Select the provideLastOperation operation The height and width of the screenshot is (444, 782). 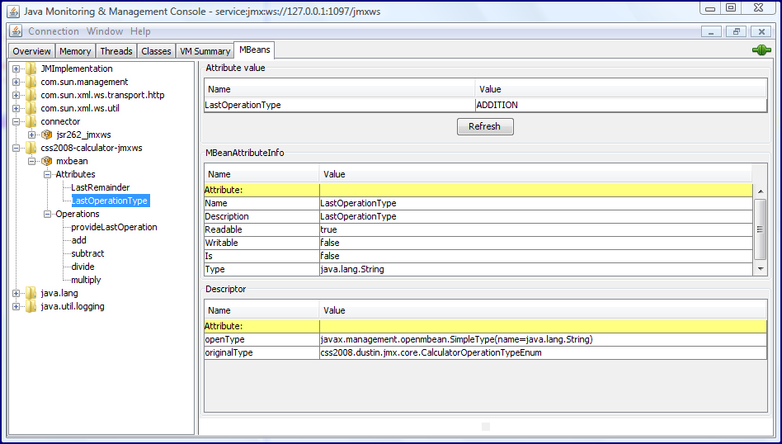114,227
